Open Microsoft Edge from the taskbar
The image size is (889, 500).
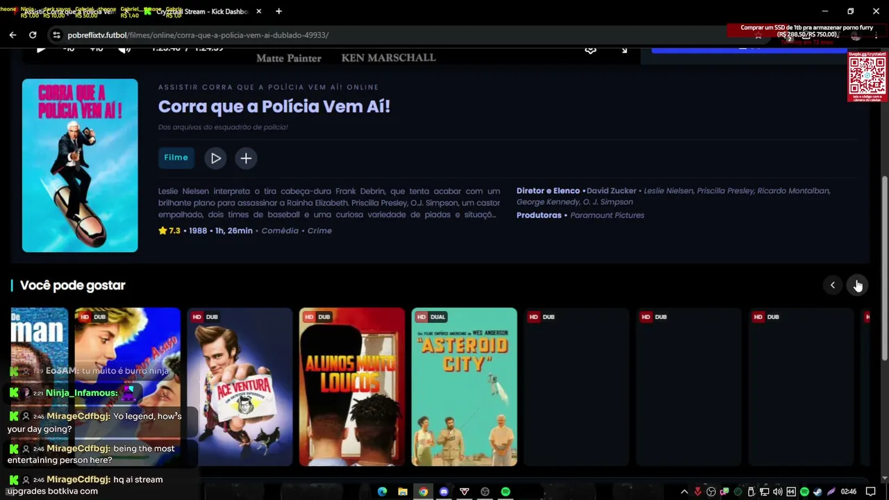(x=382, y=492)
